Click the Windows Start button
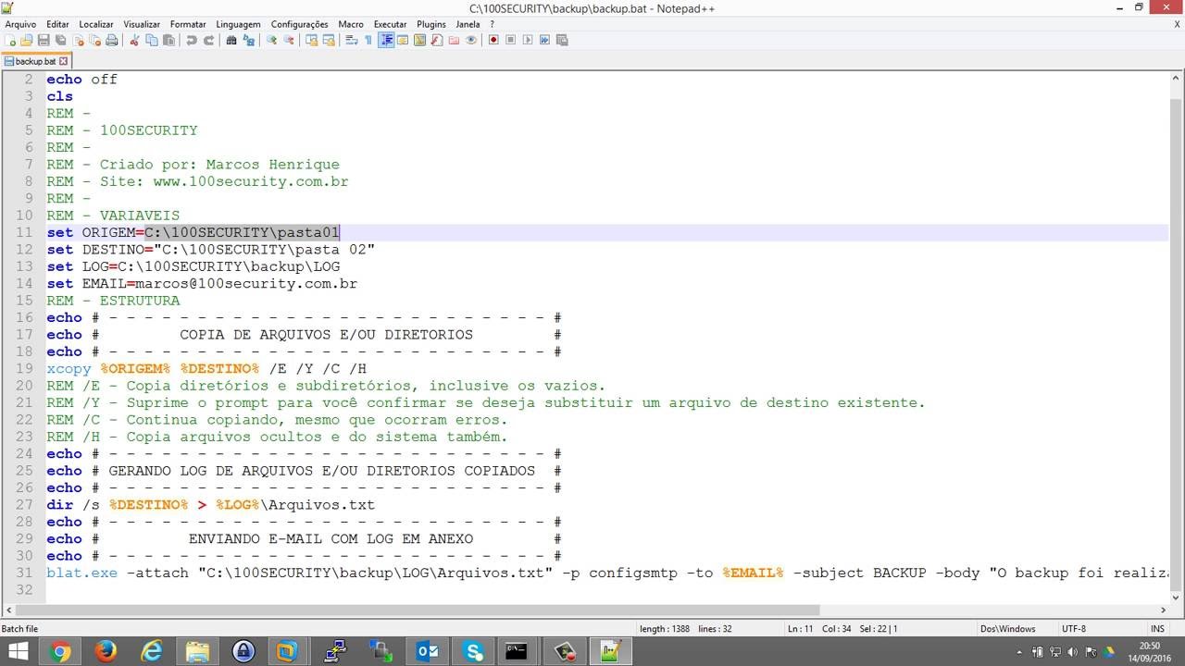 [x=19, y=652]
